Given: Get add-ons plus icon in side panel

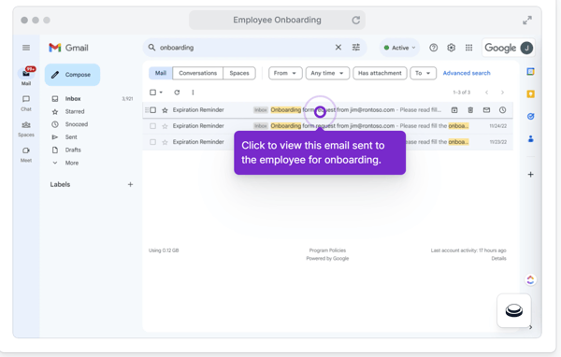Looking at the screenshot, I should point(530,175).
